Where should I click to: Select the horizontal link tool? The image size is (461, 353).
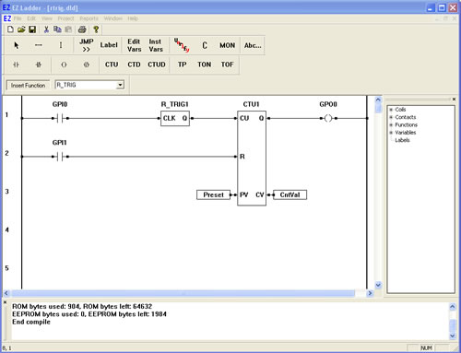[x=39, y=45]
